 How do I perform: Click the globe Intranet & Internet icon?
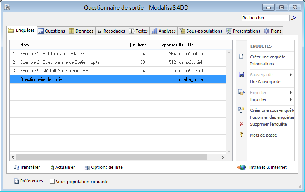click(242, 168)
